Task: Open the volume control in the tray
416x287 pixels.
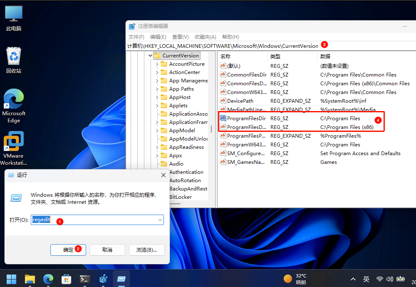Action: point(389,279)
